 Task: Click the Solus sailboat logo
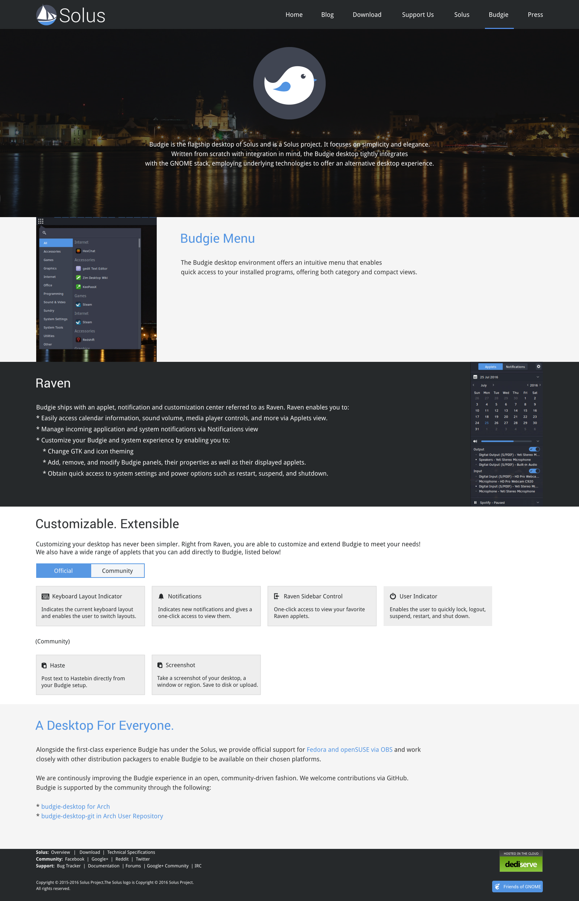[x=46, y=15]
